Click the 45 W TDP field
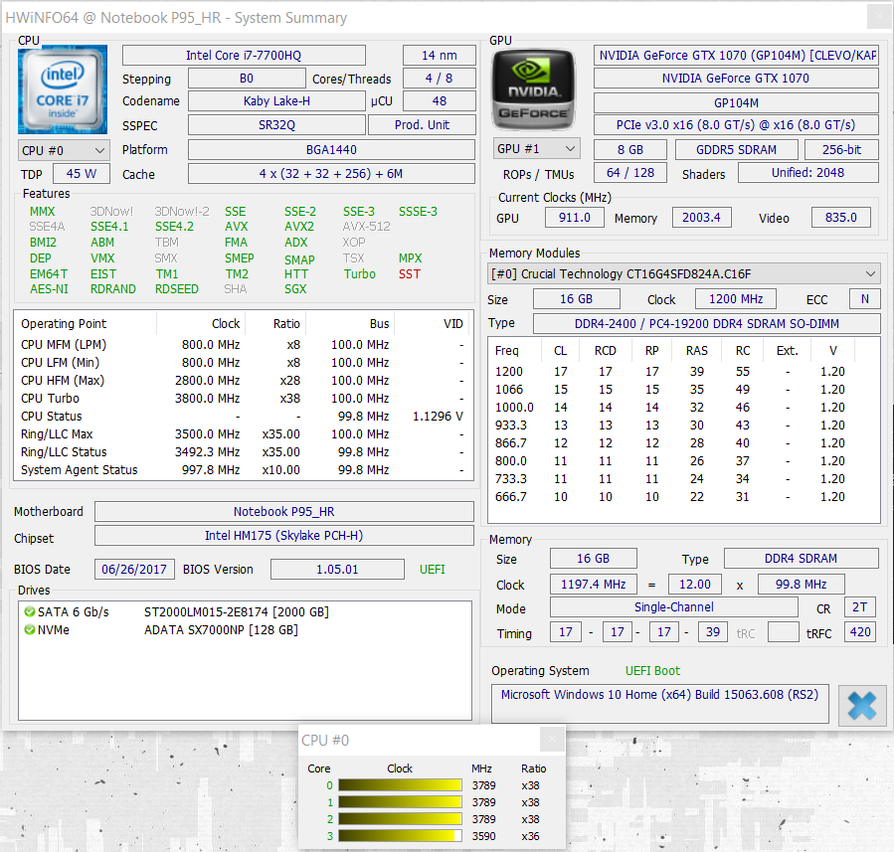Screen dimensions: 894x852 click(81, 174)
